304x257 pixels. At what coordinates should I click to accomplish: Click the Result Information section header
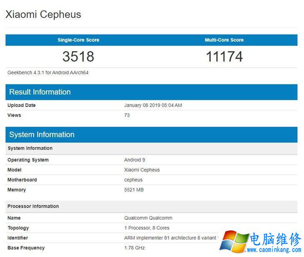pos(152,92)
